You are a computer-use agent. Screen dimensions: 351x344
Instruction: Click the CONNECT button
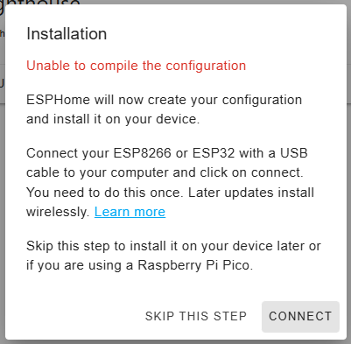300,317
